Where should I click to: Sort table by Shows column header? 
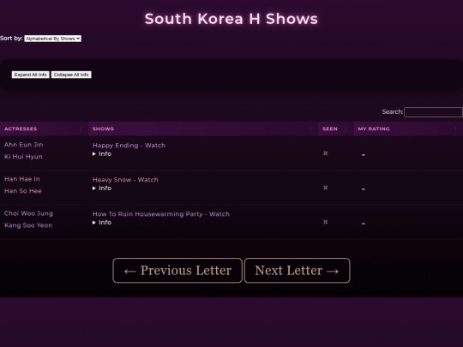pyautogui.click(x=203, y=129)
